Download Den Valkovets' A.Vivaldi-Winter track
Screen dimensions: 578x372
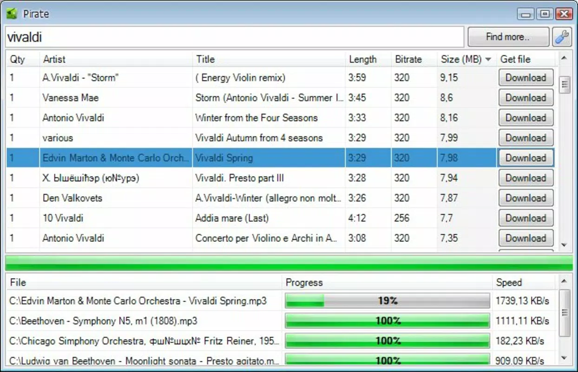click(x=526, y=198)
